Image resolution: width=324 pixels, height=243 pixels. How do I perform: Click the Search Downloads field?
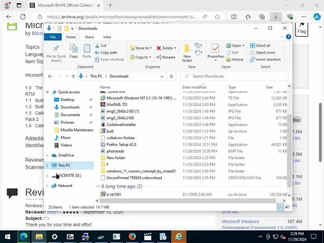[234, 76]
